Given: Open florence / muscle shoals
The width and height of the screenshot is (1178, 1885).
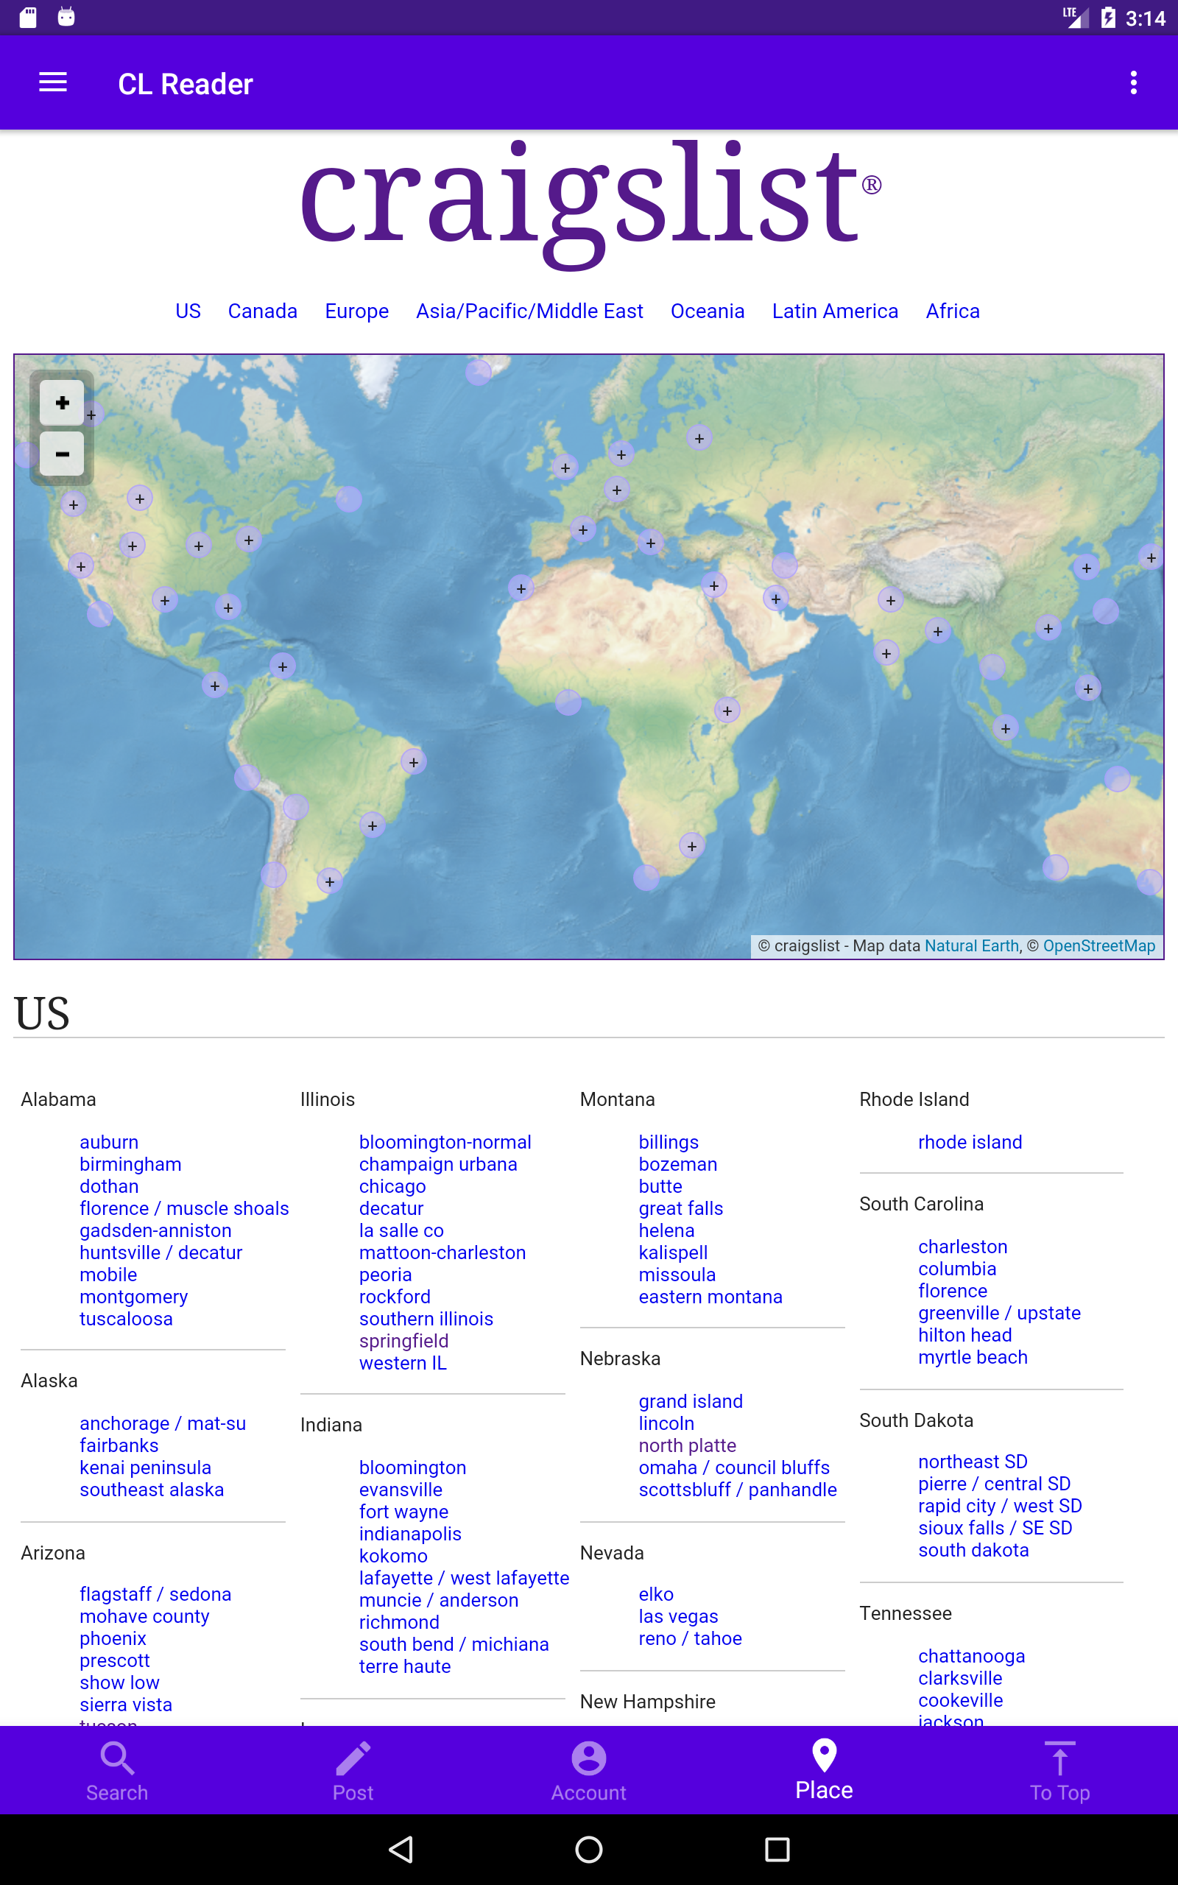Looking at the screenshot, I should pyautogui.click(x=184, y=1208).
